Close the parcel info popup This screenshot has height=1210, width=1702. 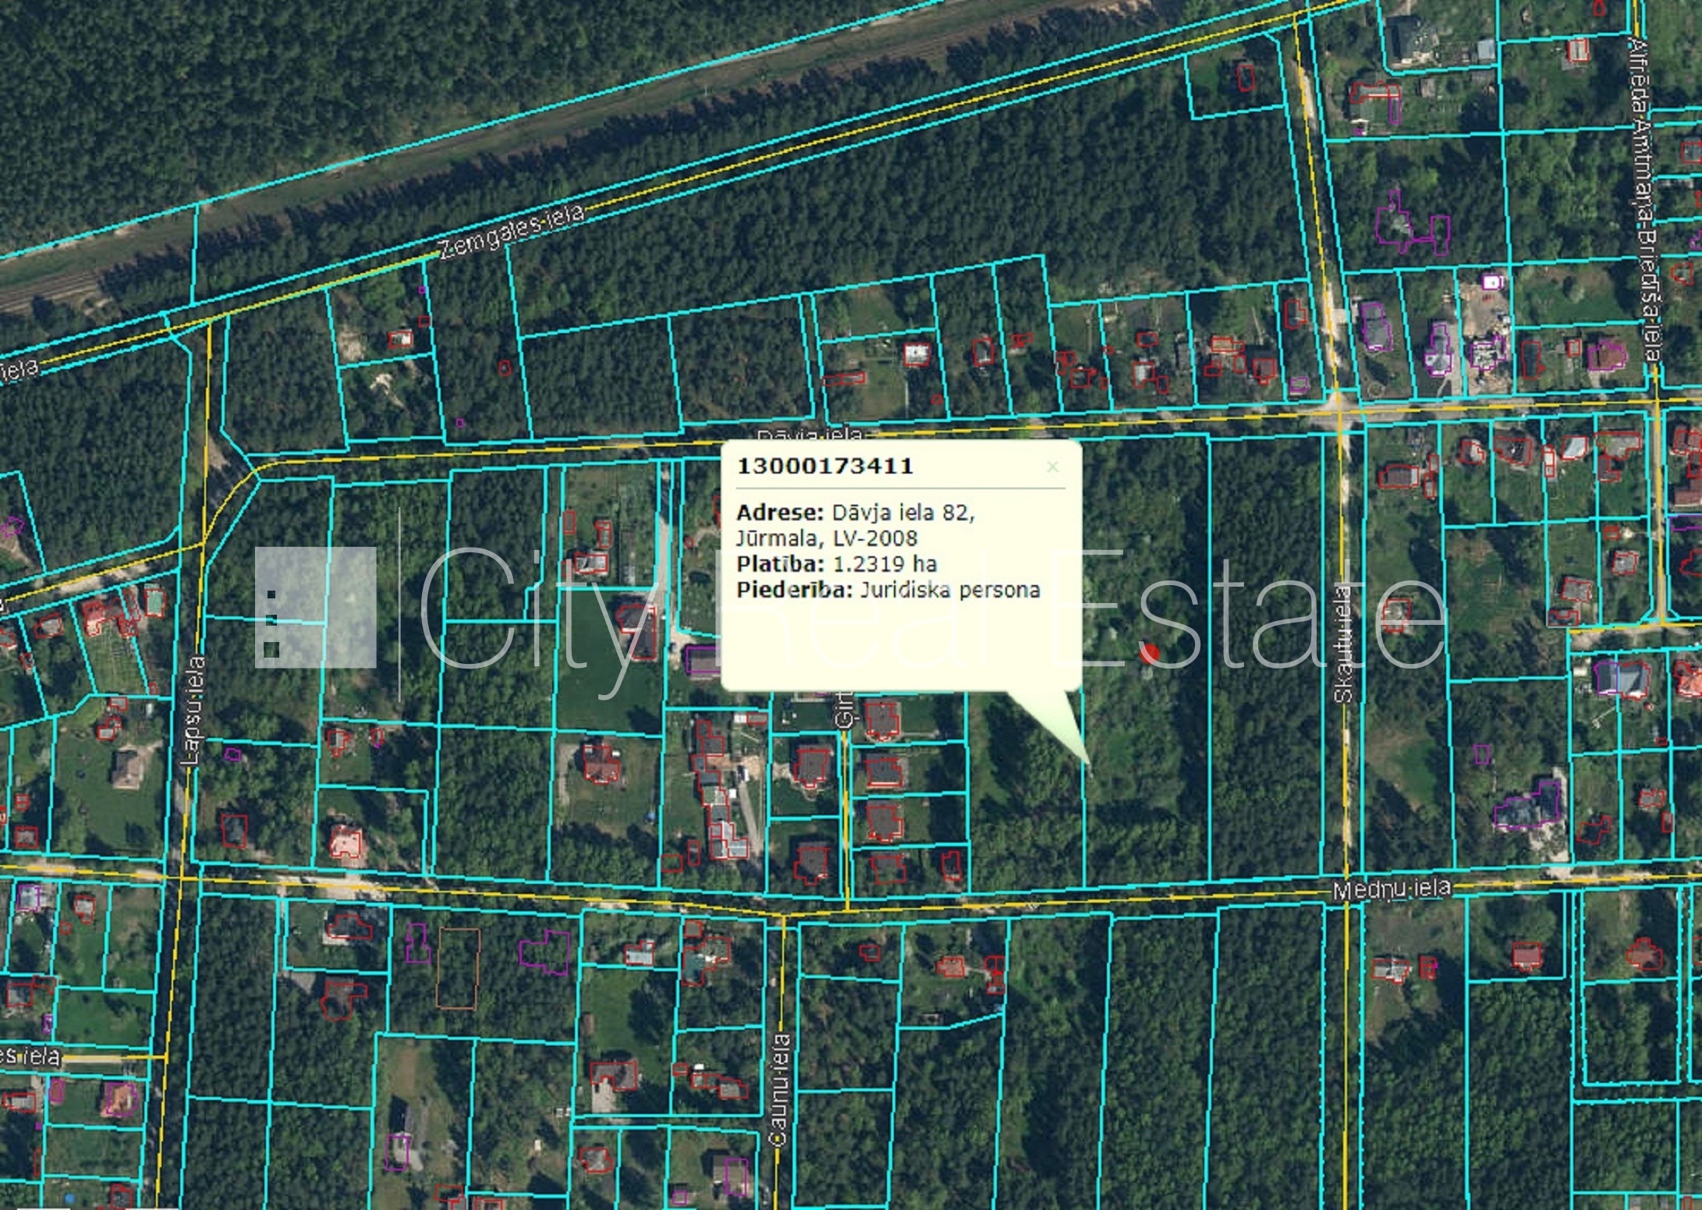click(x=1052, y=467)
